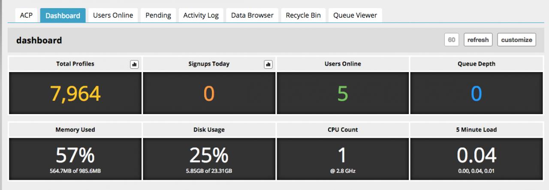Open the Activity Log tab
549x190 pixels.
[x=201, y=15]
